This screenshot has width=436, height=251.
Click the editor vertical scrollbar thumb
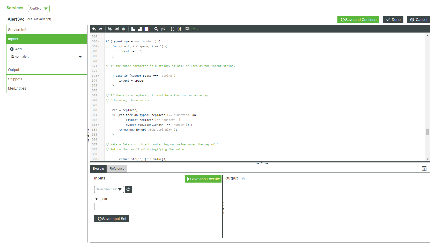click(x=428, y=132)
